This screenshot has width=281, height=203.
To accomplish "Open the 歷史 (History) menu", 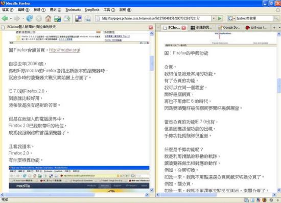I will click(x=56, y=10).
